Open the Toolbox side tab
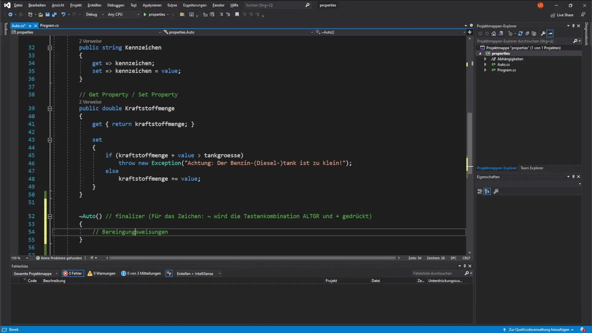 click(x=6, y=29)
